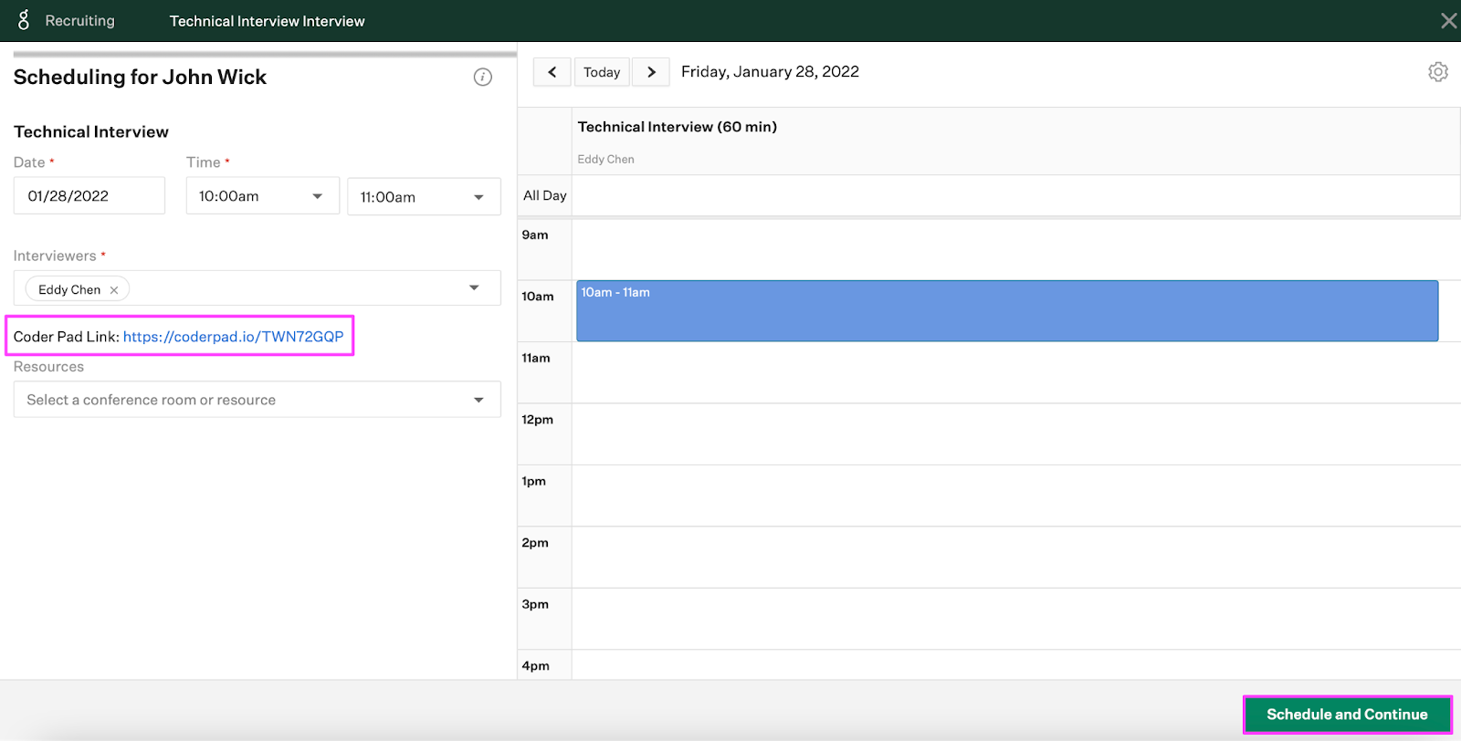Open the Recruiting section

[80, 21]
